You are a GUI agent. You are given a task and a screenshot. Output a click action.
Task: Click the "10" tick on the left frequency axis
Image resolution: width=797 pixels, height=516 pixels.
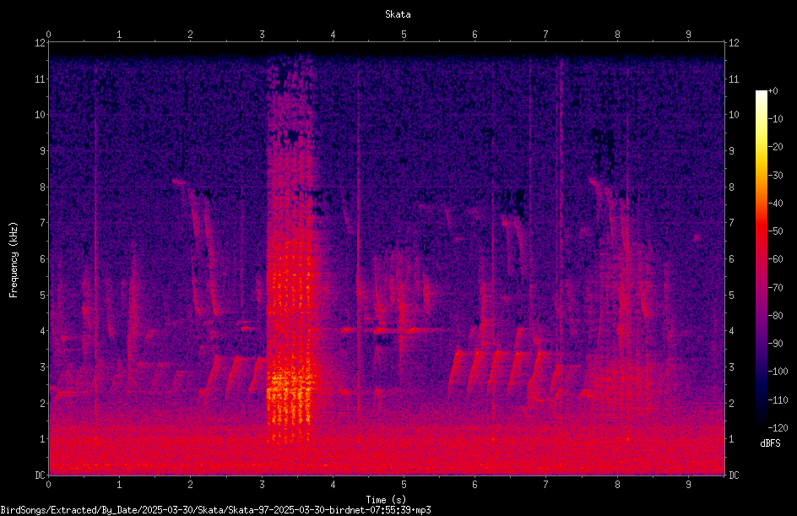coord(41,115)
